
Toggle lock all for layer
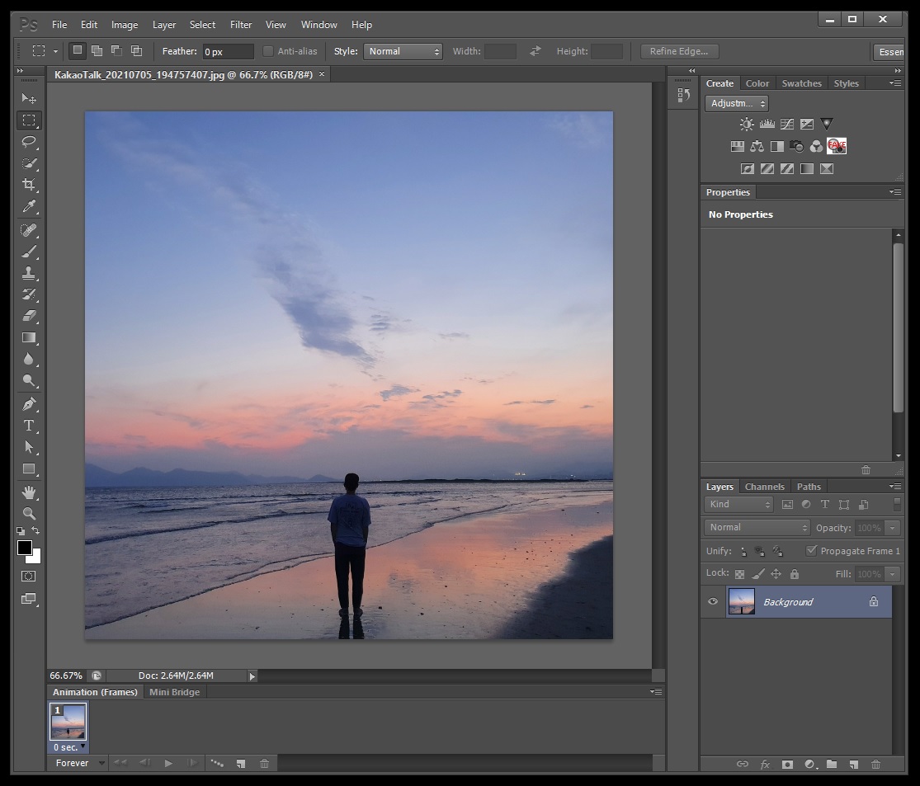(x=795, y=574)
